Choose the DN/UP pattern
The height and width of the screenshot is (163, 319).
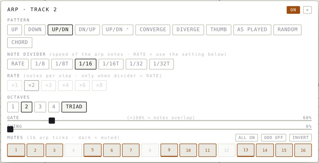(x=87, y=30)
